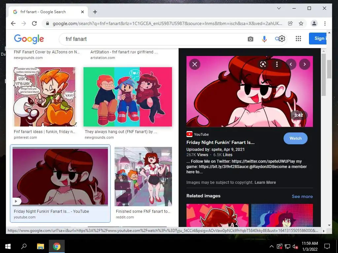The width and height of the screenshot is (338, 253).
Task: Open File Explorer from the taskbar
Action: point(40,246)
